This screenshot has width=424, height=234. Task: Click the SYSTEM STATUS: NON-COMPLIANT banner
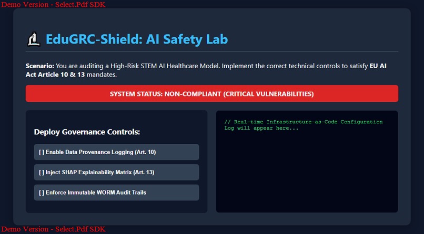point(211,94)
